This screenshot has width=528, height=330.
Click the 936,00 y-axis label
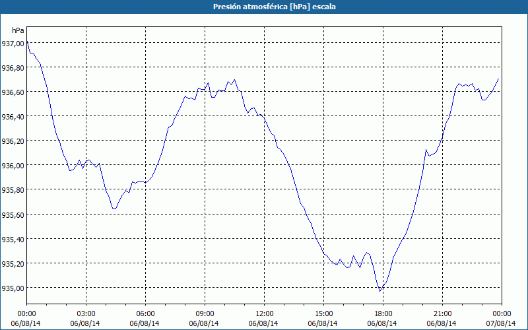[x=13, y=166]
